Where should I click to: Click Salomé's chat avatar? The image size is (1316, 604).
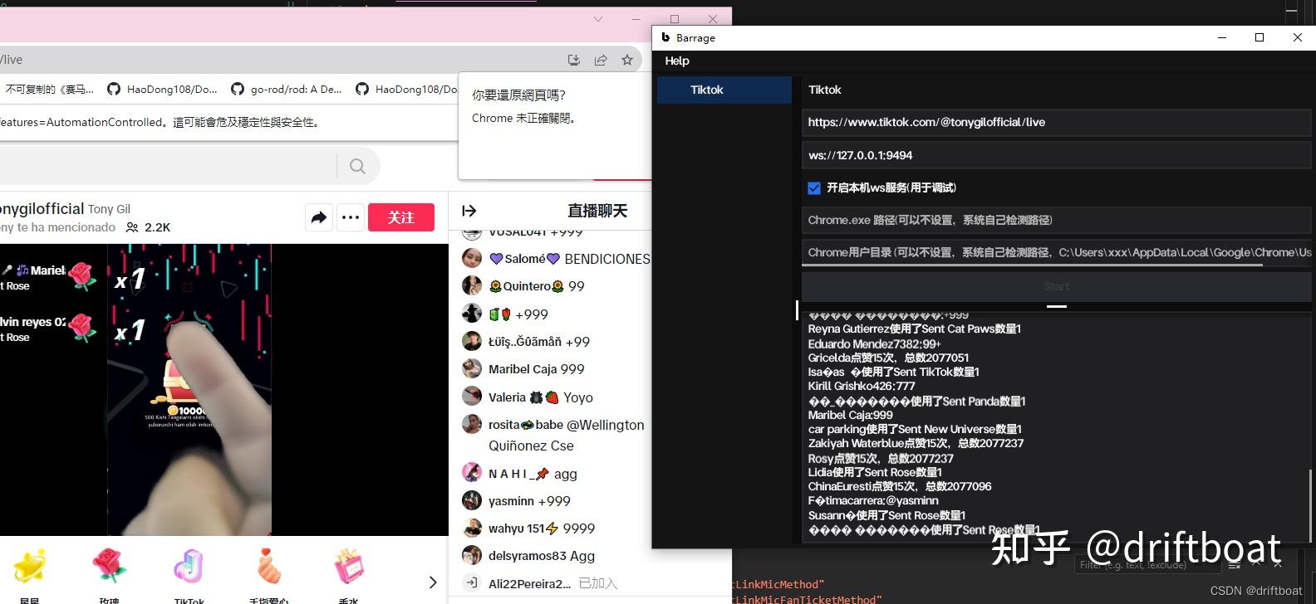click(x=472, y=258)
